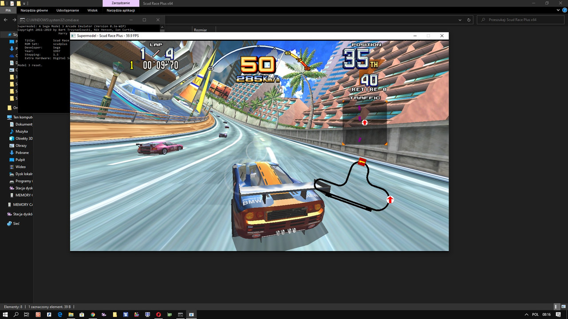Open the Quick Access Toolbar customize dropdown
The width and height of the screenshot is (568, 319).
24,3
